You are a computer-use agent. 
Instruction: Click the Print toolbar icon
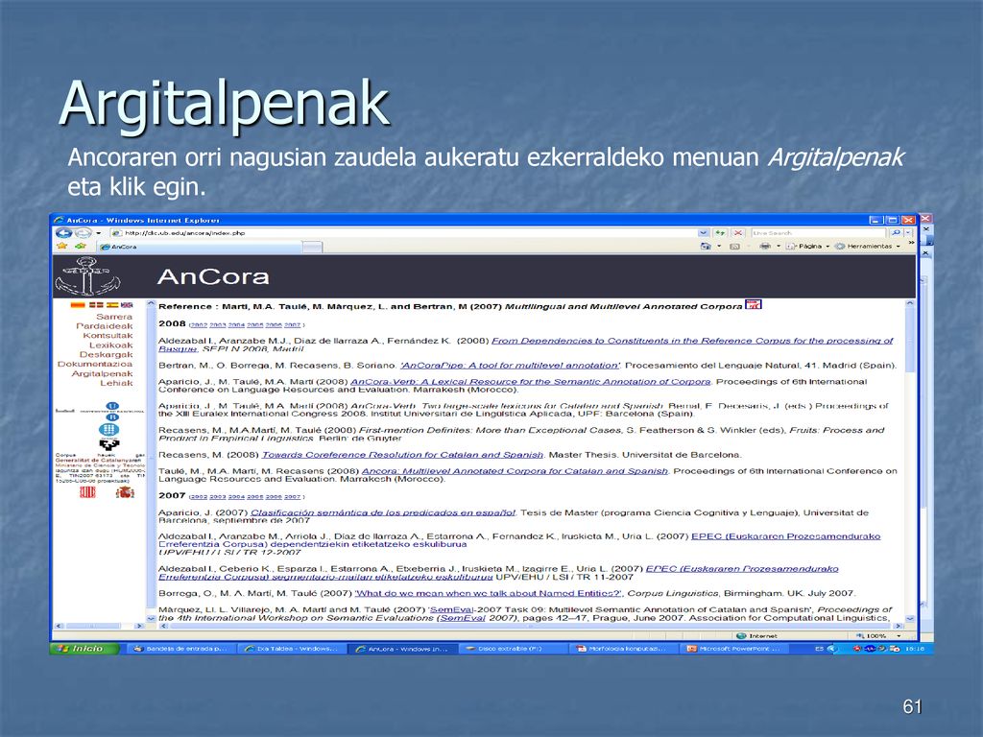(765, 247)
